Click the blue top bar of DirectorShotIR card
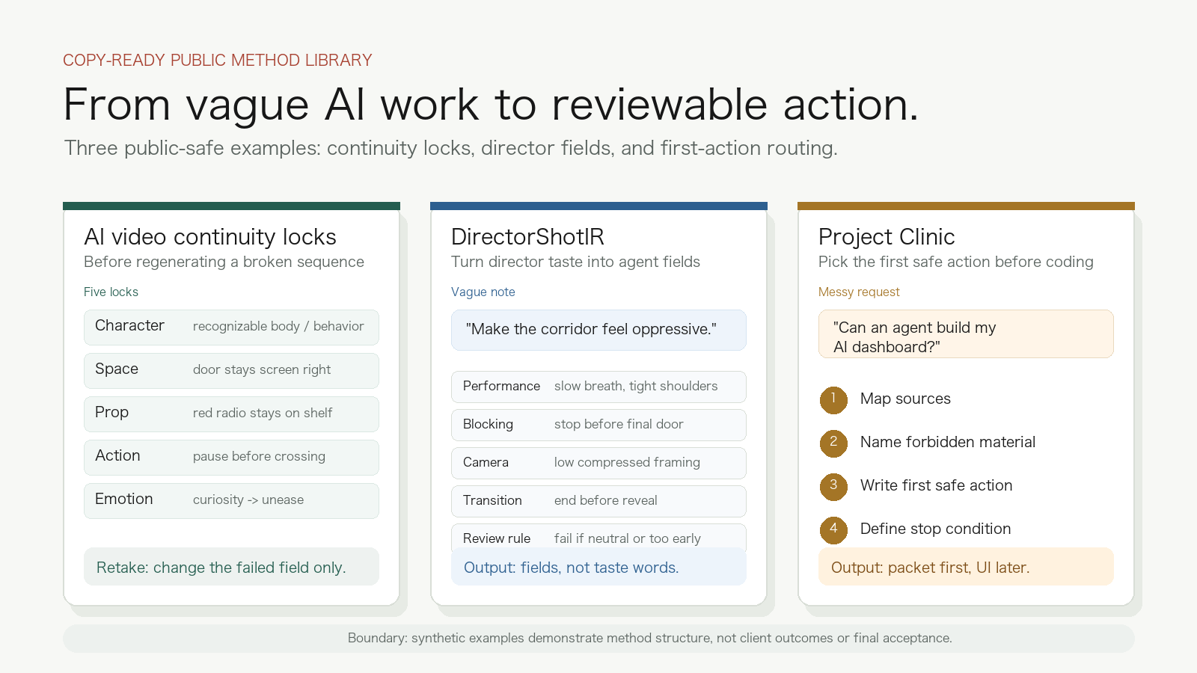 (x=598, y=206)
